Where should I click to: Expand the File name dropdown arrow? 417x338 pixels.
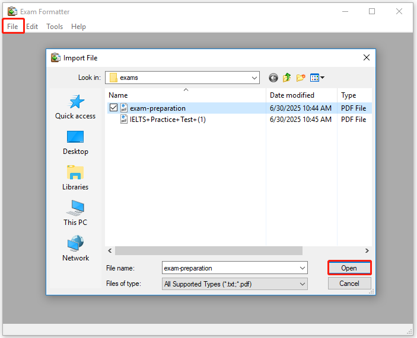point(303,268)
